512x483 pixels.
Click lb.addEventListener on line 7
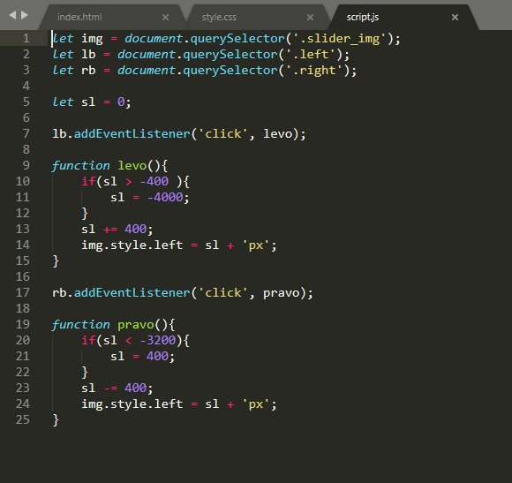point(121,134)
